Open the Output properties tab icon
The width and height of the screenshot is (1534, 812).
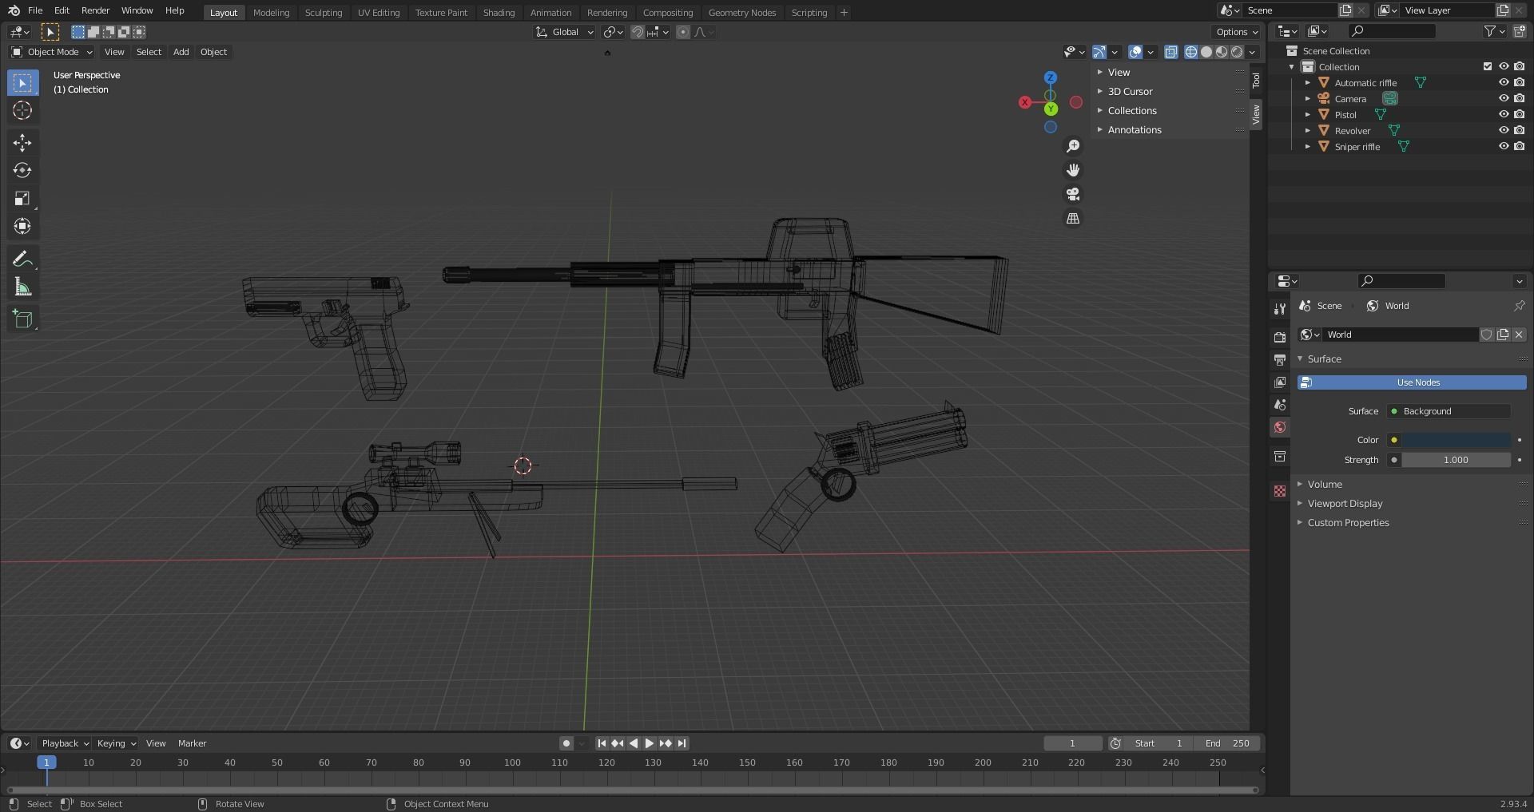coord(1280,360)
